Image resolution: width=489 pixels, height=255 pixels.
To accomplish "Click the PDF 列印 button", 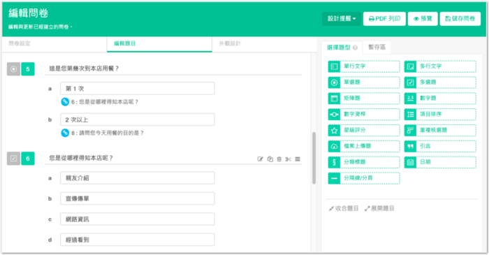I will point(384,19).
